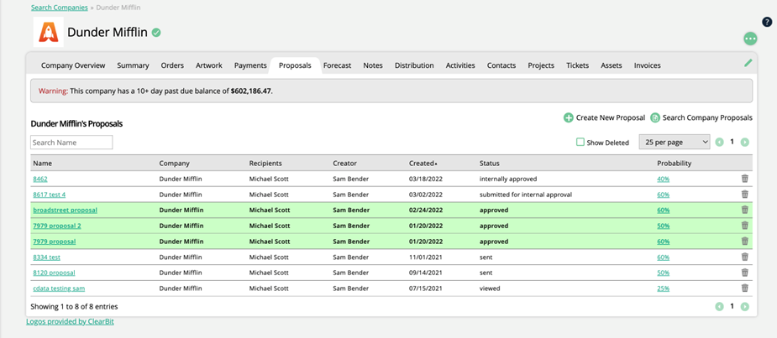Screen dimensions: 777x338
Task: Open the 8334 test proposal
Action: 46,257
